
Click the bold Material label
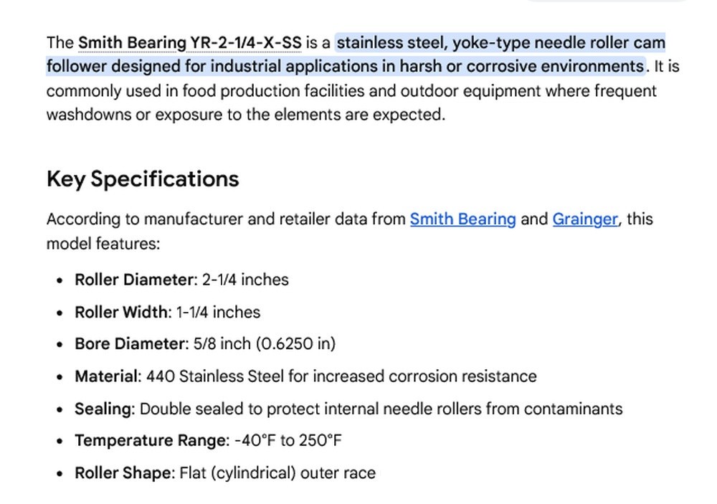pos(106,376)
